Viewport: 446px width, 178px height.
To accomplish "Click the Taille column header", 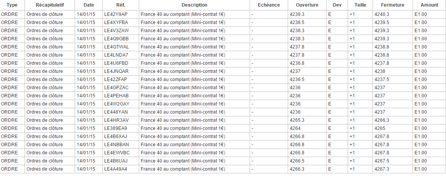I will coord(360,5).
